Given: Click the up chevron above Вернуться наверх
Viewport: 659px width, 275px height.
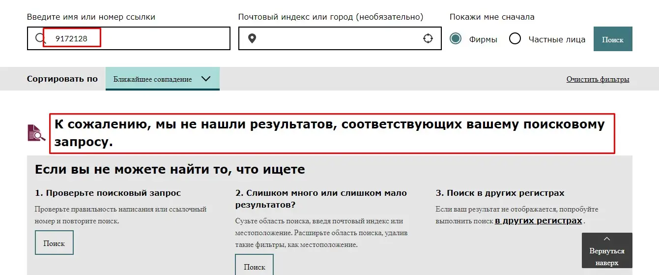Looking at the screenshot, I should coord(607,239).
